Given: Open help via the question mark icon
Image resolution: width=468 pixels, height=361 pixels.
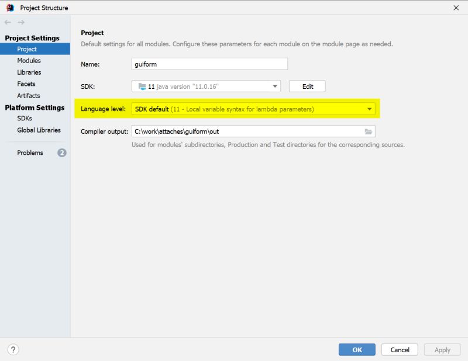Looking at the screenshot, I should [x=12, y=349].
